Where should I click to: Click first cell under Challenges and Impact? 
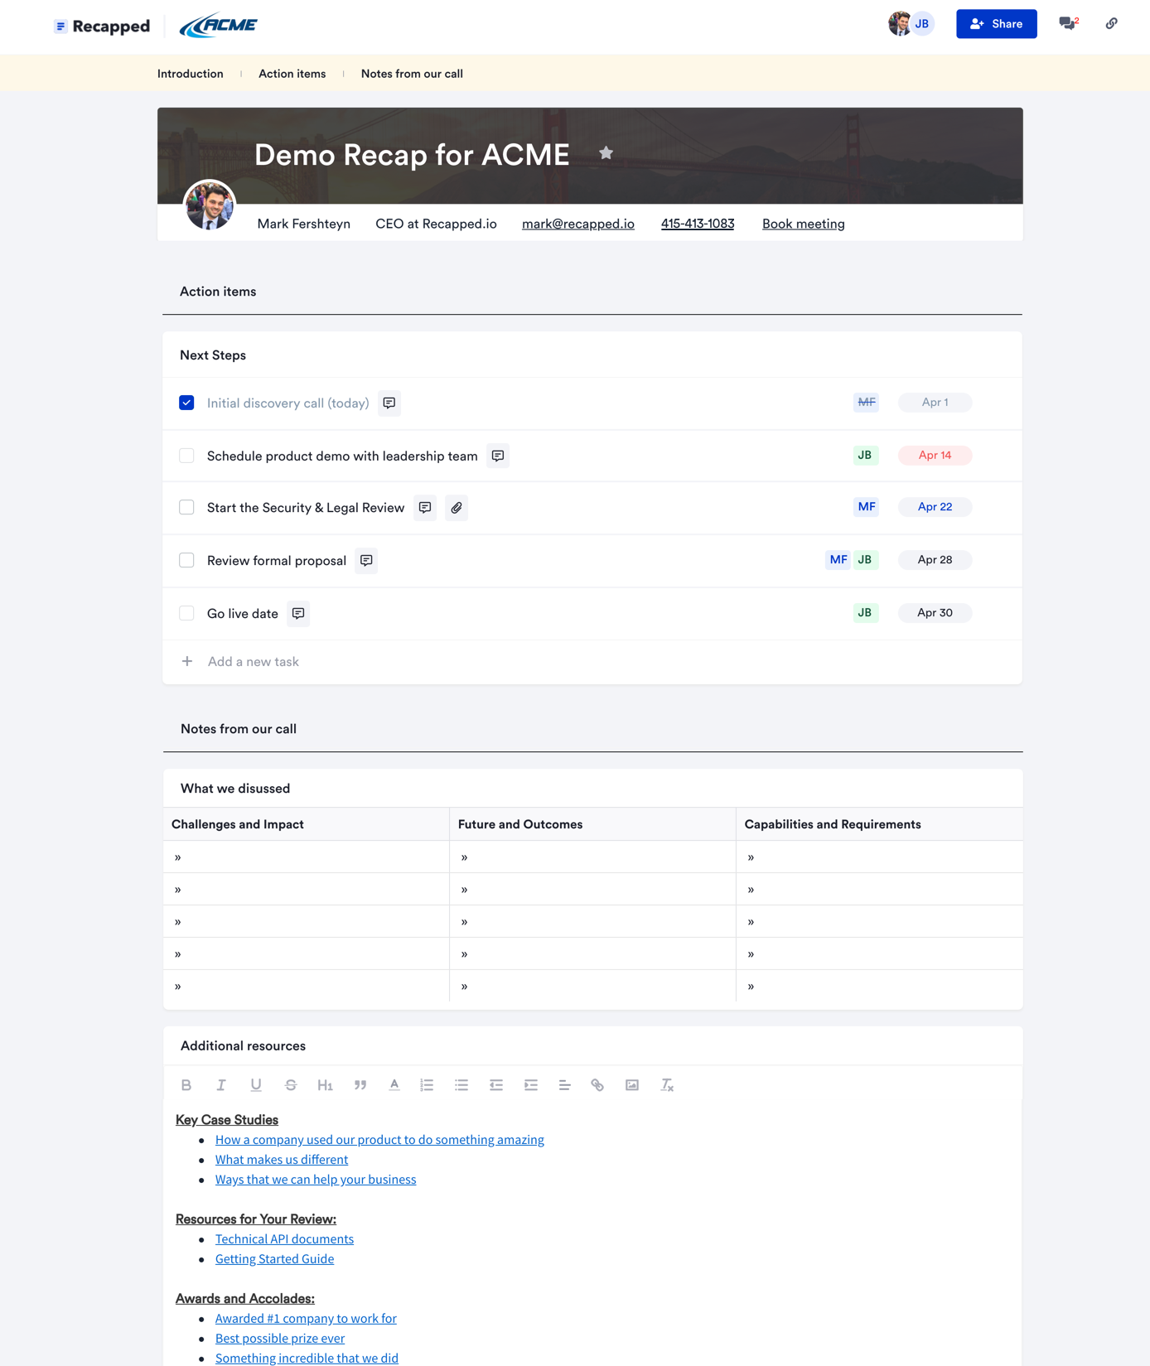pyautogui.click(x=306, y=857)
